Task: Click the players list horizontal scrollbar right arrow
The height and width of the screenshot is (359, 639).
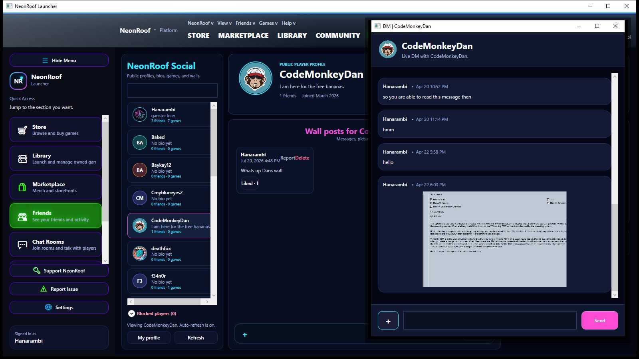Action: (x=207, y=302)
